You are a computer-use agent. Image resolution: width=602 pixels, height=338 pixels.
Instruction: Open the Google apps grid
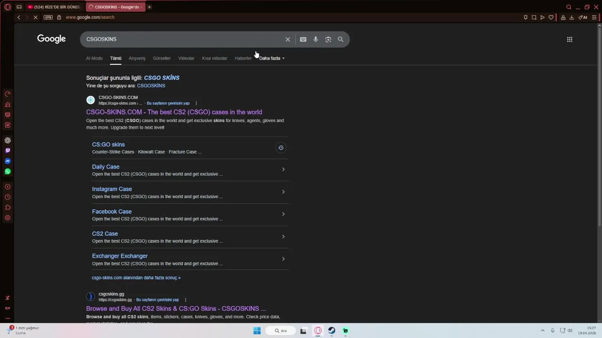[x=570, y=39]
